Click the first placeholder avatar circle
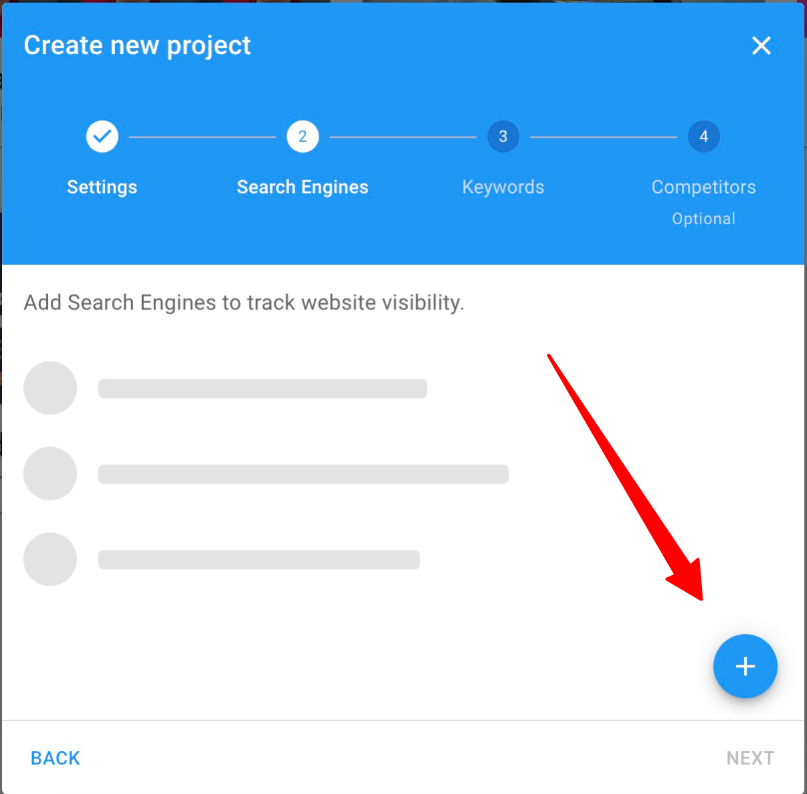 50,388
